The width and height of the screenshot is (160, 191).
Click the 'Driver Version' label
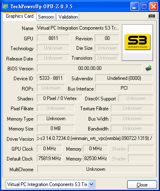click(20, 139)
